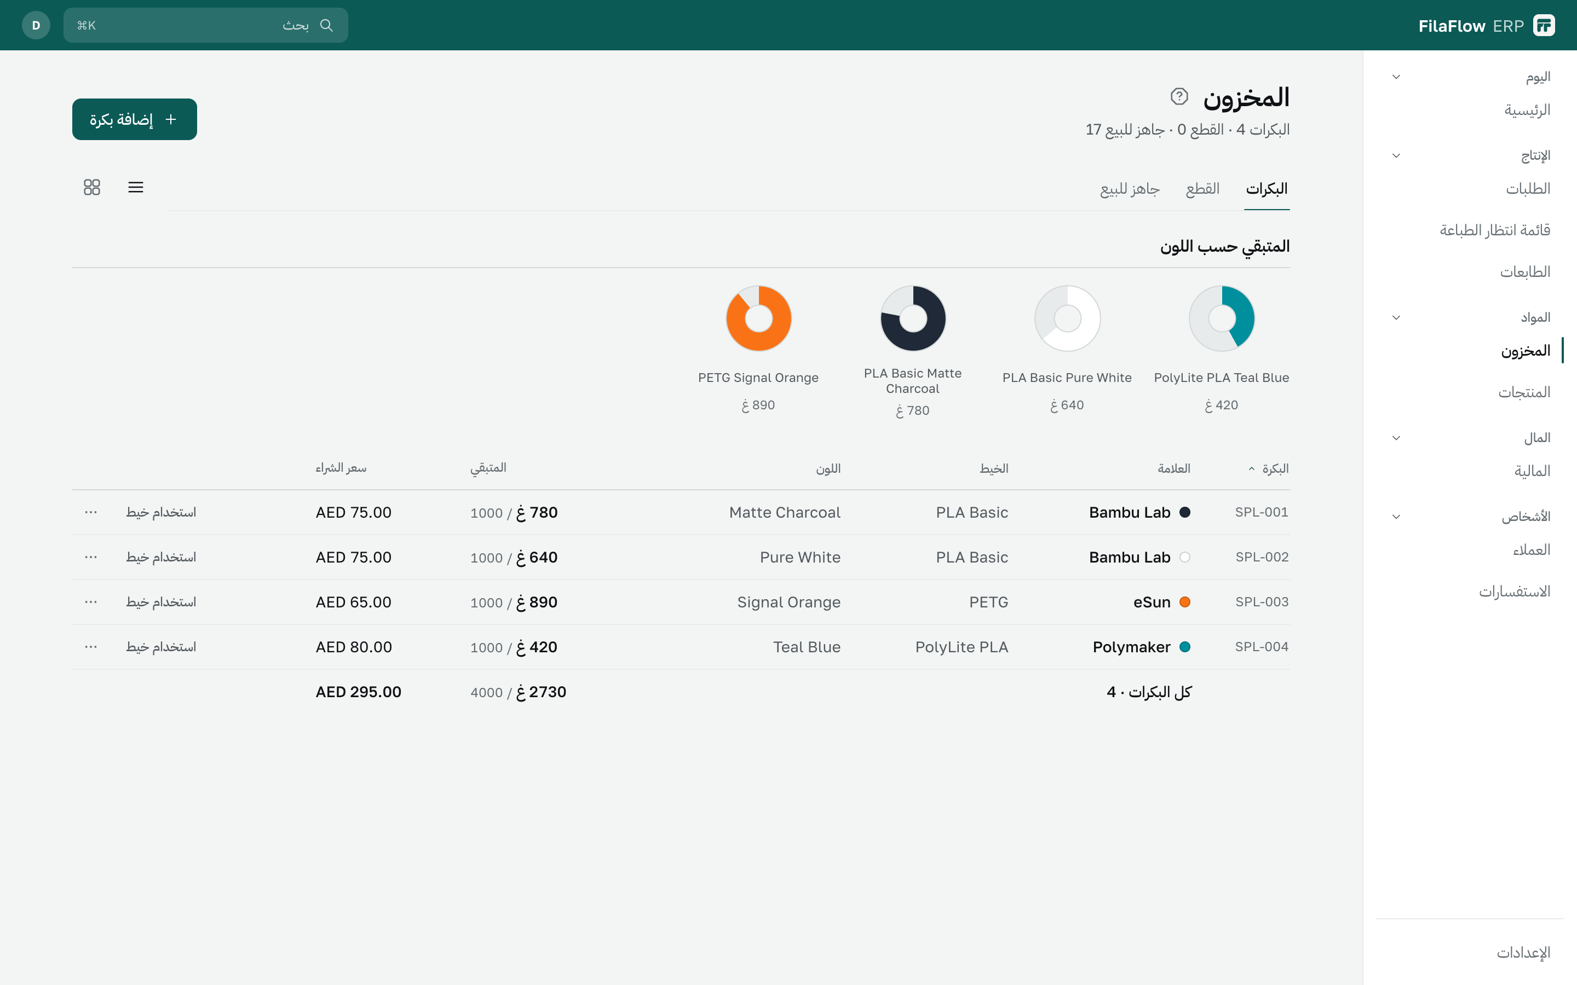Image resolution: width=1577 pixels, height=985 pixels.
Task: Switch to the القطع tab
Action: [x=1202, y=189]
